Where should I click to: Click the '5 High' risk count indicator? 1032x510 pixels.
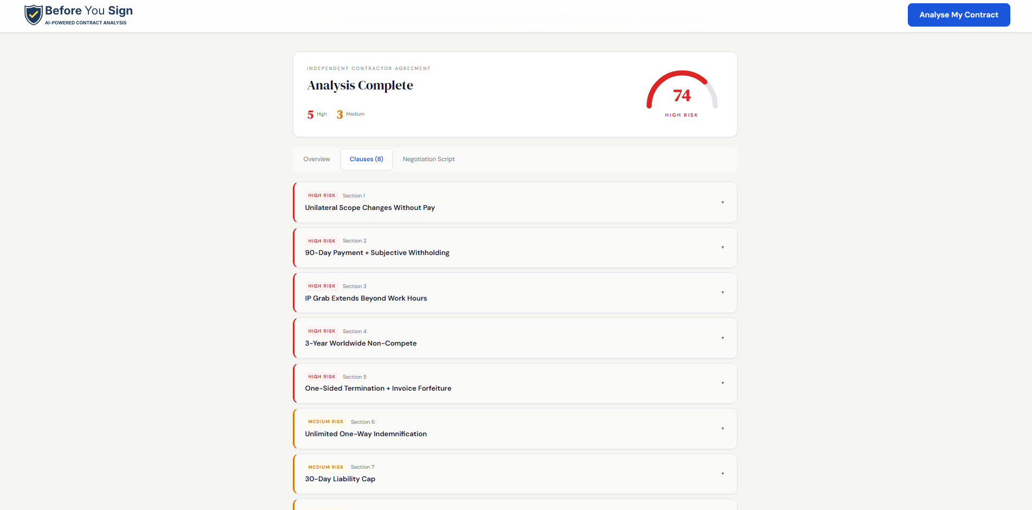pos(316,114)
